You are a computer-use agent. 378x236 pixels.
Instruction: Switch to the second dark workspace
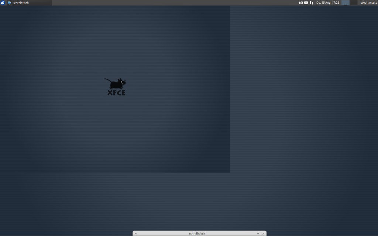click(353, 3)
